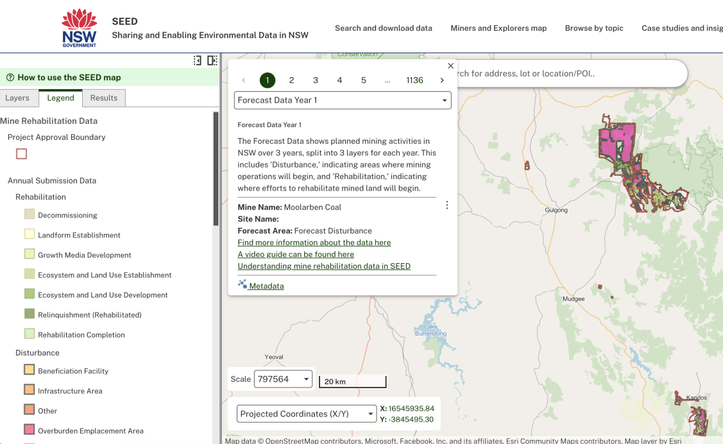Screen dimensions: 723x444
Task: Open the Metadata link
Action: (x=266, y=286)
